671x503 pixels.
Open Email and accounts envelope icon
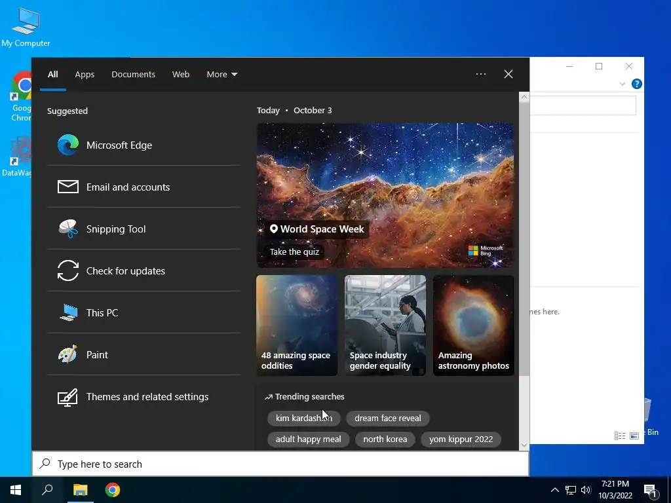(x=68, y=187)
